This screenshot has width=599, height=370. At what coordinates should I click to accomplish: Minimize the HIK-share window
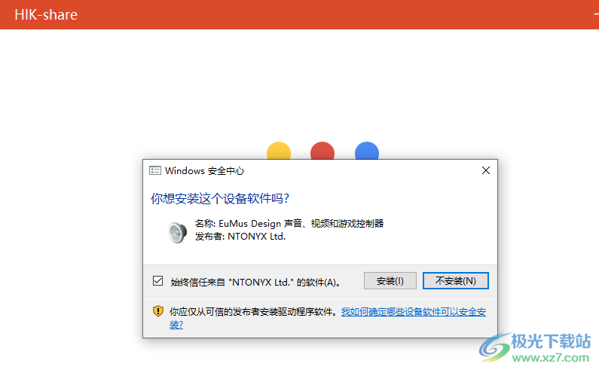596,14
